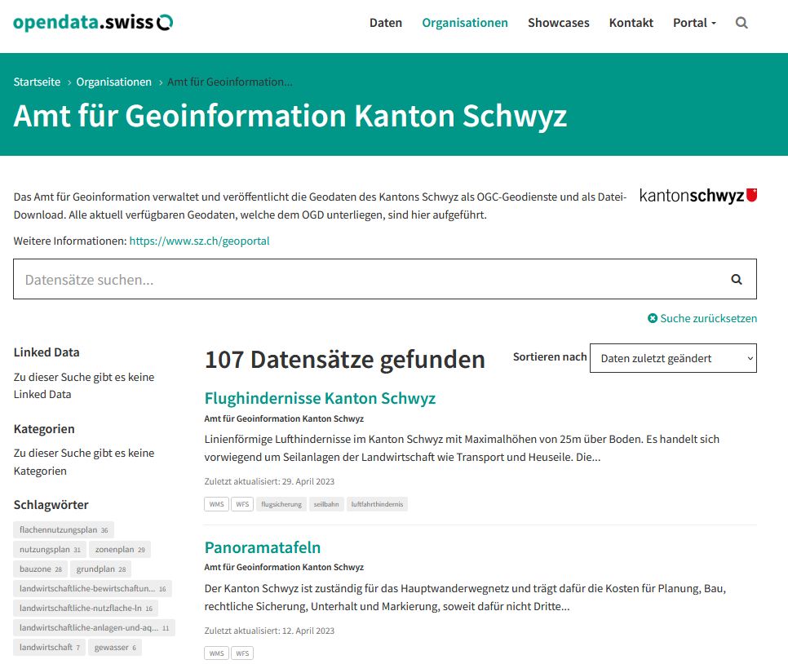Image resolution: width=788 pixels, height=664 pixels.
Task: Click the search icon inside the dataset search field
Action: [735, 279]
